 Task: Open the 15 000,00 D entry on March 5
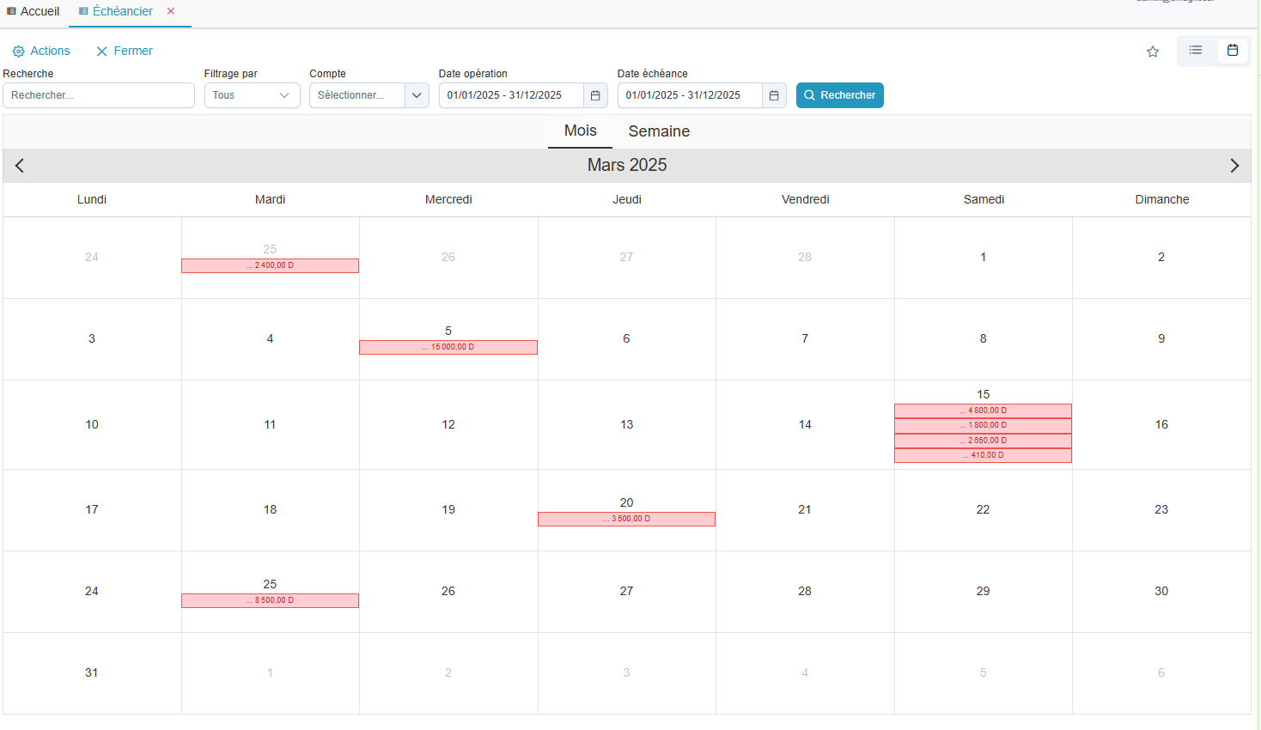[448, 348]
